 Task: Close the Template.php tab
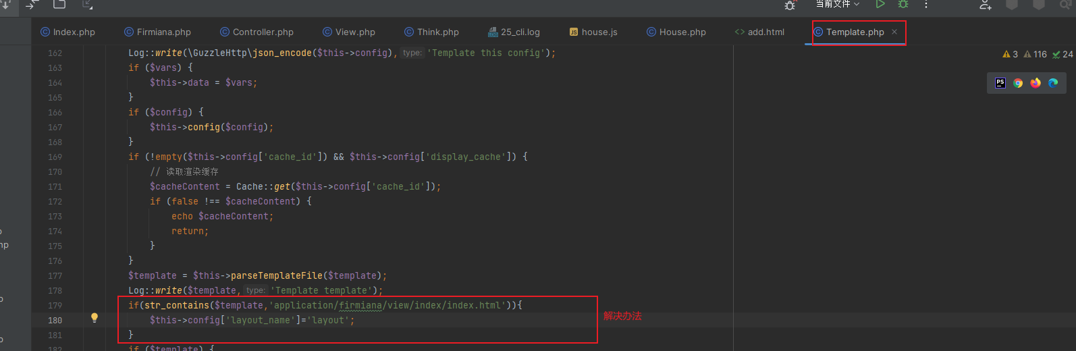tap(894, 32)
